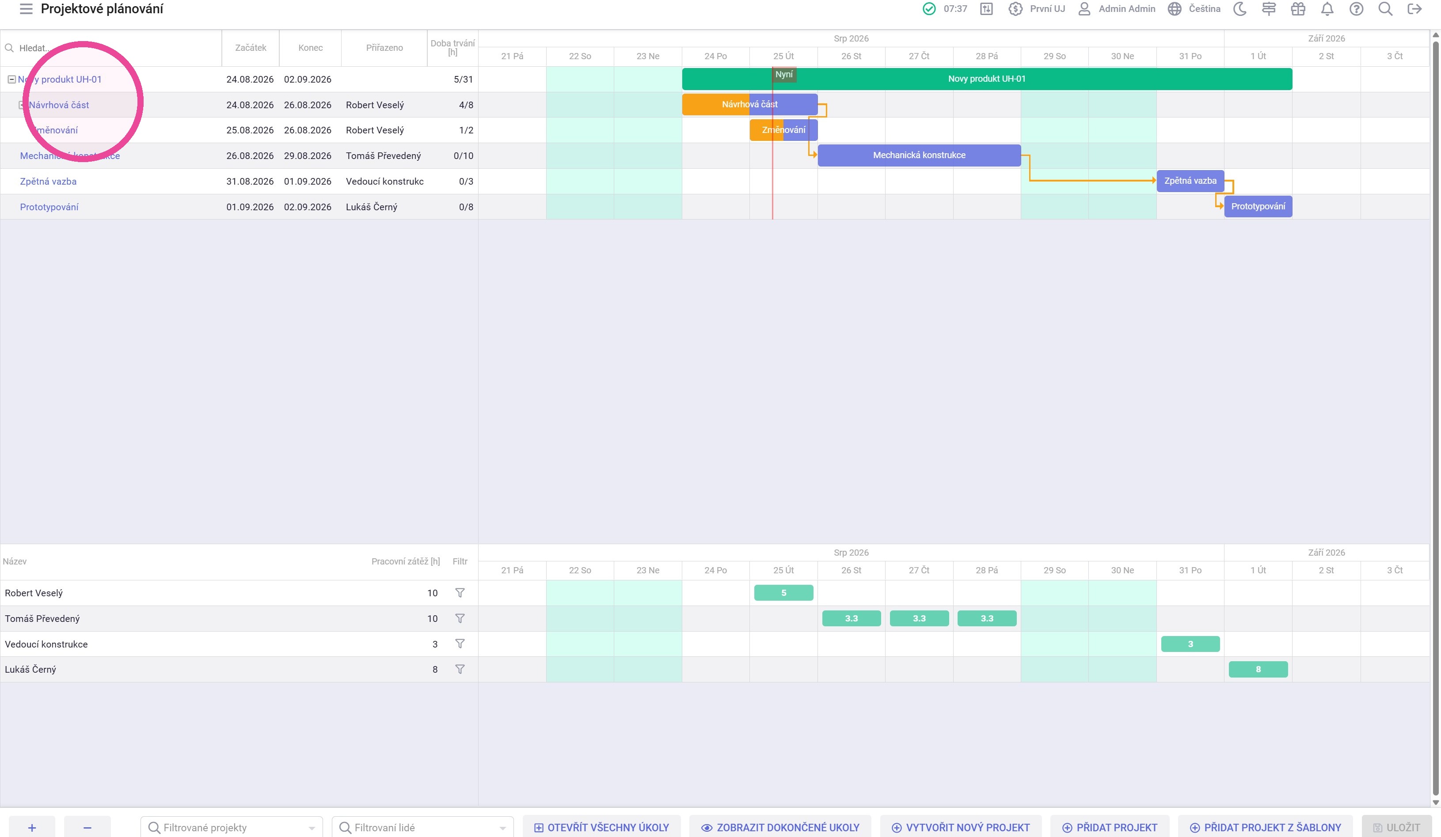This screenshot has height=837, width=1441.
Task: Select the Mechanická konstrukce Gantt bar
Action: 919,155
